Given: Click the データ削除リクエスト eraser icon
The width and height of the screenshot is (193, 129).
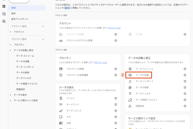Looking at the screenshot, I should [130, 100].
